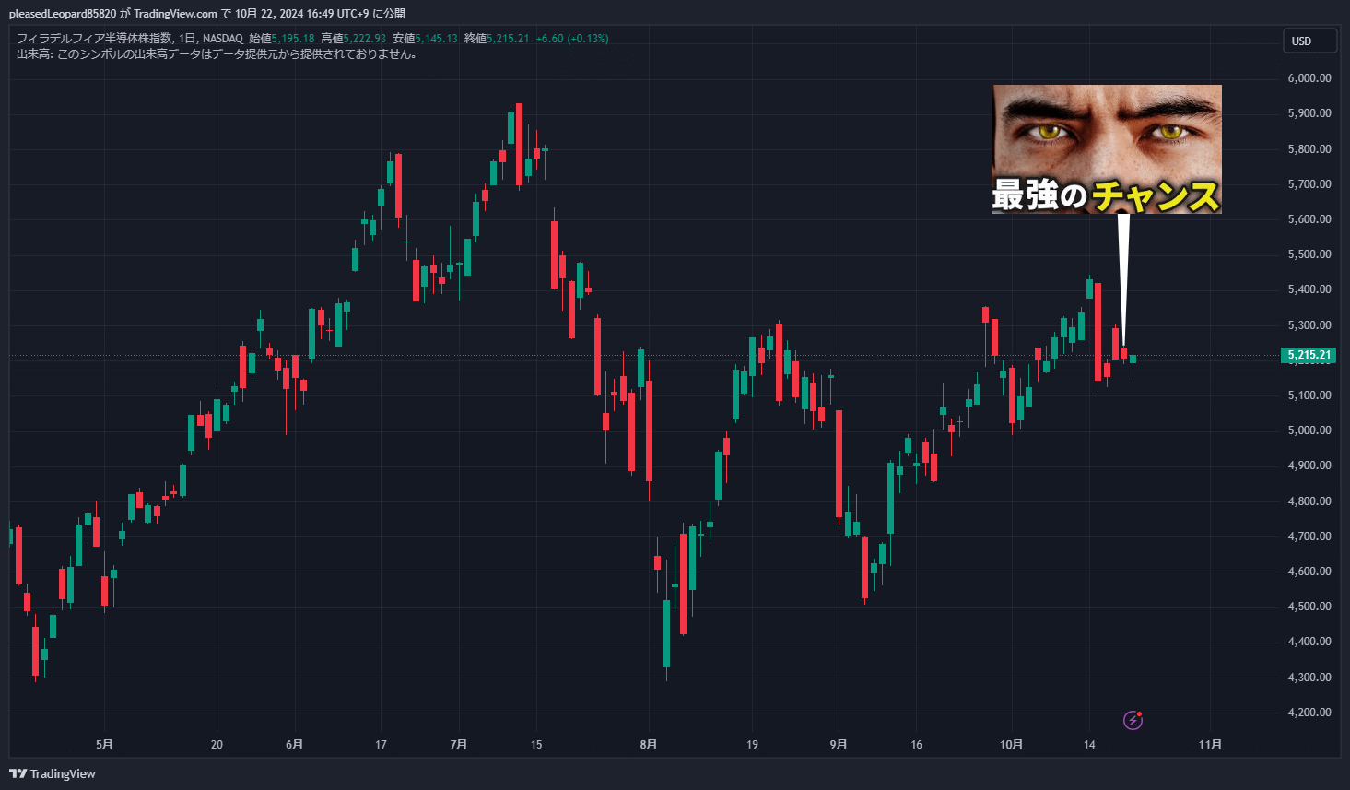This screenshot has width=1350, height=790.
Task: Open the USD currency selector
Action: [1309, 41]
